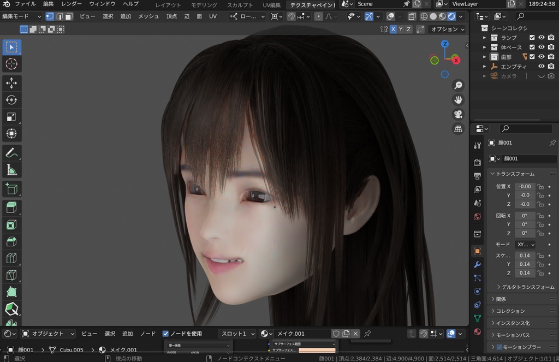Select the Annotate tool
Viewport: 559px width, 362px height.
[11, 153]
